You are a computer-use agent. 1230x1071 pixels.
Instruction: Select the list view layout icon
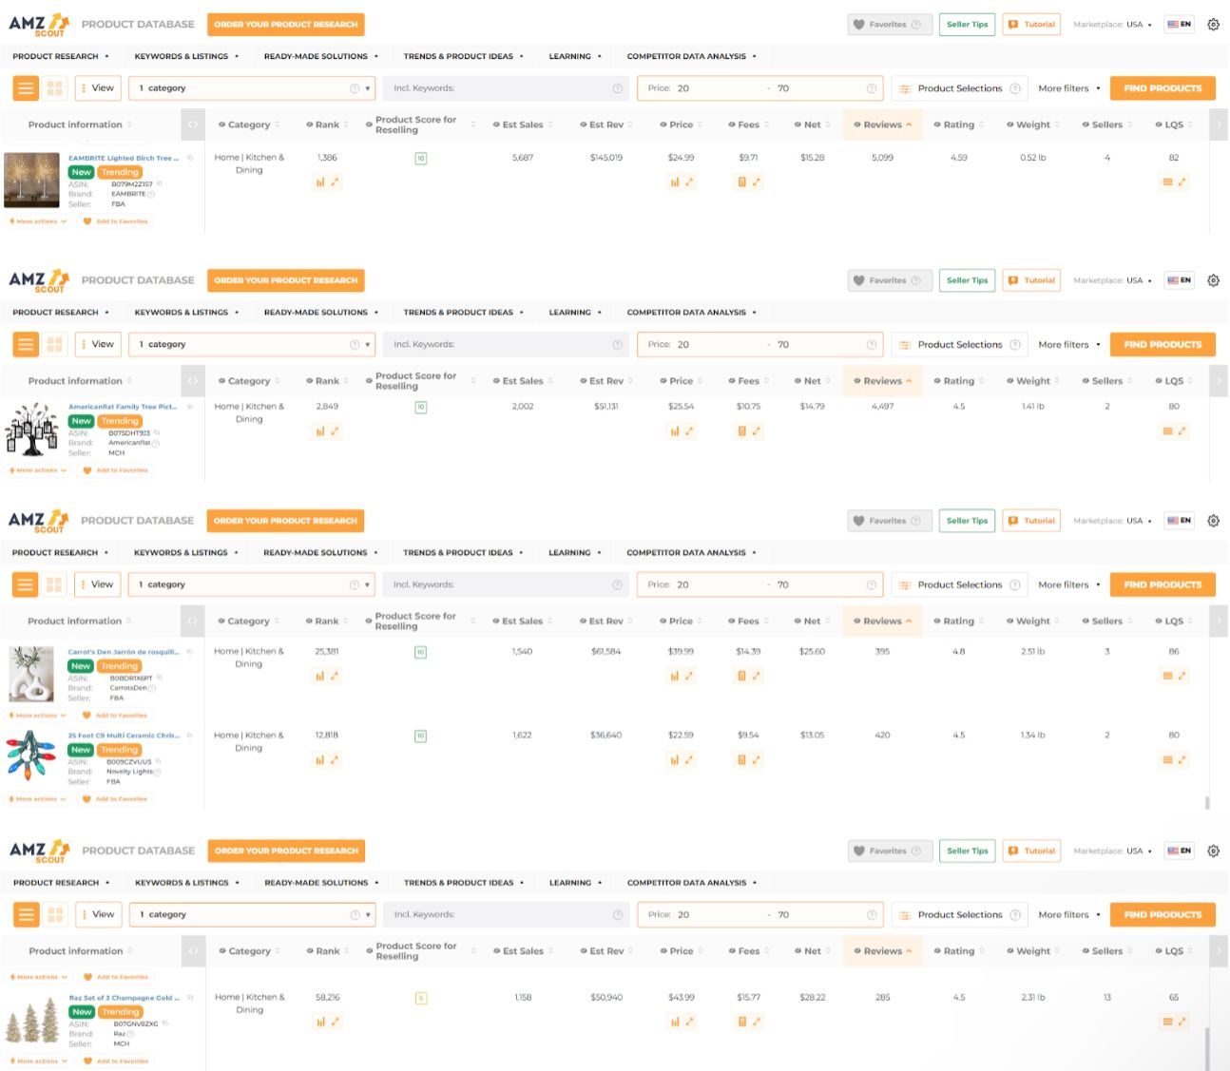[25, 87]
